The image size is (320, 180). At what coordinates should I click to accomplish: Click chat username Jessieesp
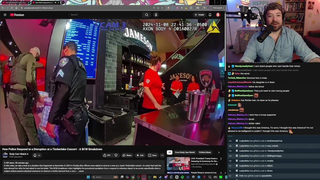pos(233,110)
